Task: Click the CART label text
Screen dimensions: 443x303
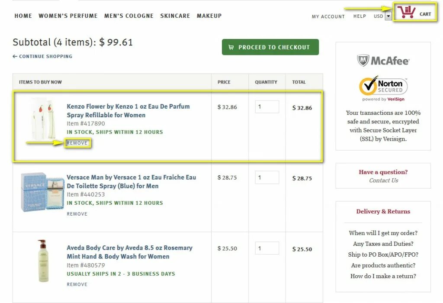Action: coord(425,14)
